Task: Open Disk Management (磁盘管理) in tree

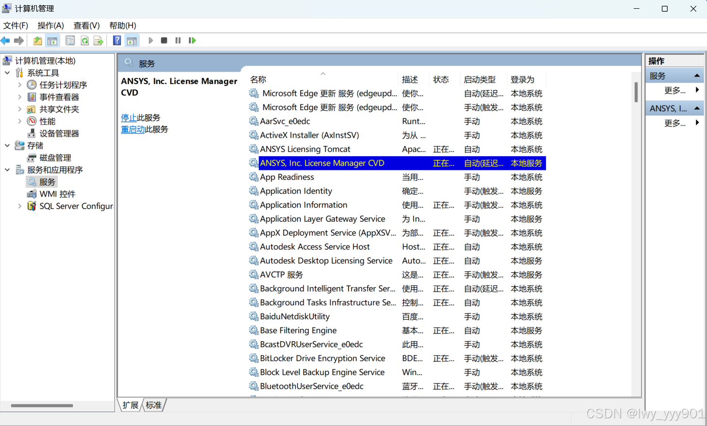Action: tap(55, 158)
